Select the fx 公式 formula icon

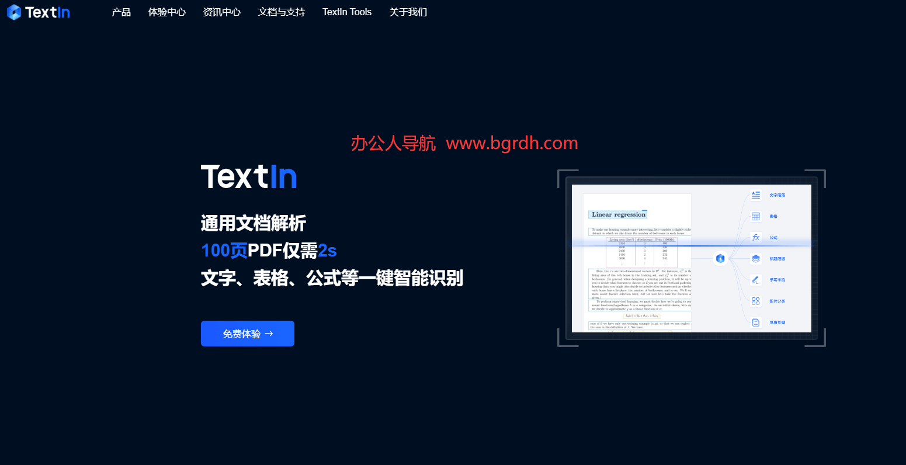(x=755, y=237)
